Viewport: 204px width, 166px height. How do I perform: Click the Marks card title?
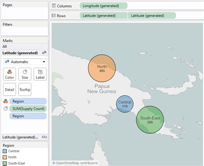click(x=8, y=41)
